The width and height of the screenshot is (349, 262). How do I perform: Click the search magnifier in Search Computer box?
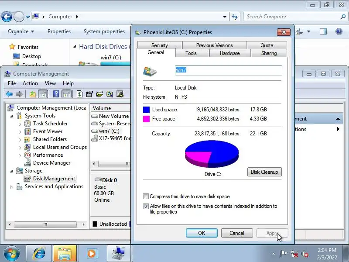click(343, 17)
